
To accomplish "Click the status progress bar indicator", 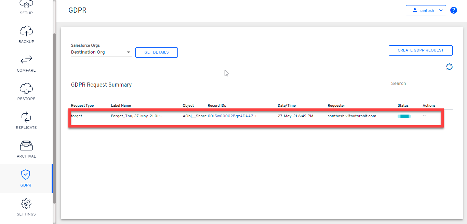I will click(404, 116).
